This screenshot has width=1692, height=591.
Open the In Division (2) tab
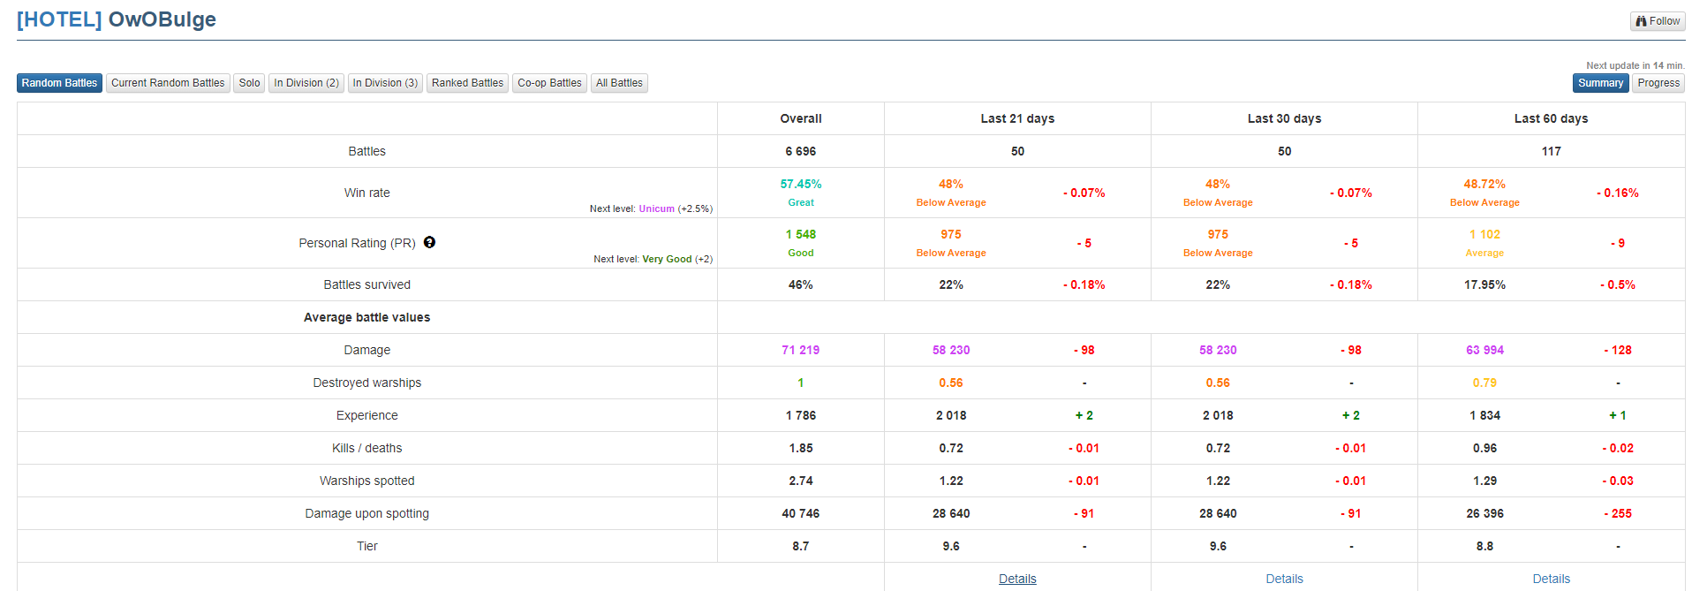[306, 83]
